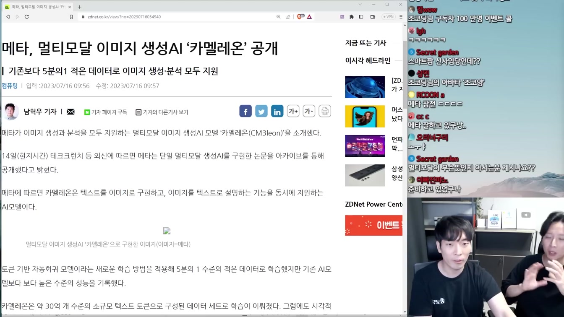Image resolution: width=564 pixels, height=317 pixels.
Task: Click the share icon in address bar
Action: [288, 17]
